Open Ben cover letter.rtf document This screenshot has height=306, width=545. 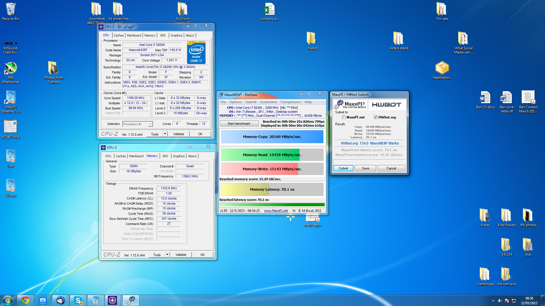(507, 102)
